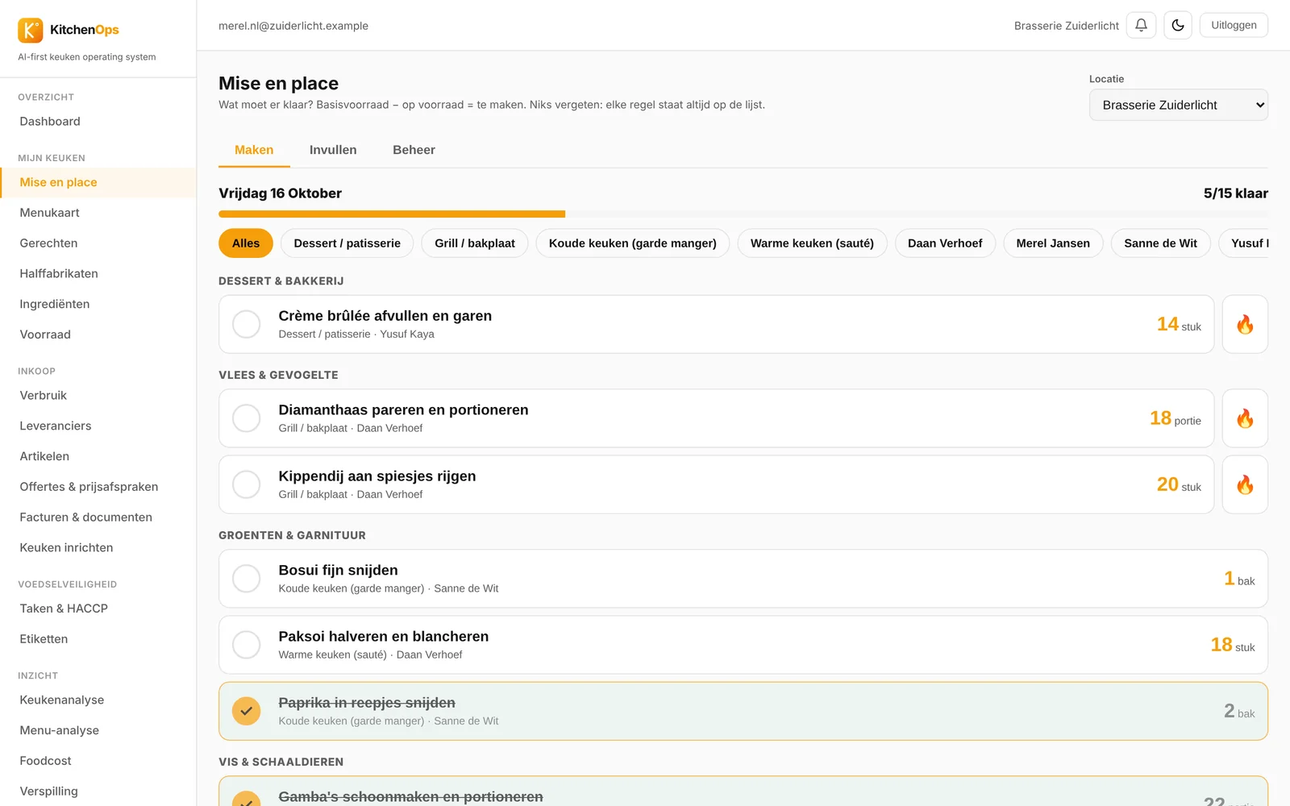Click the orange progress bar
1290x806 pixels.
tap(392, 214)
